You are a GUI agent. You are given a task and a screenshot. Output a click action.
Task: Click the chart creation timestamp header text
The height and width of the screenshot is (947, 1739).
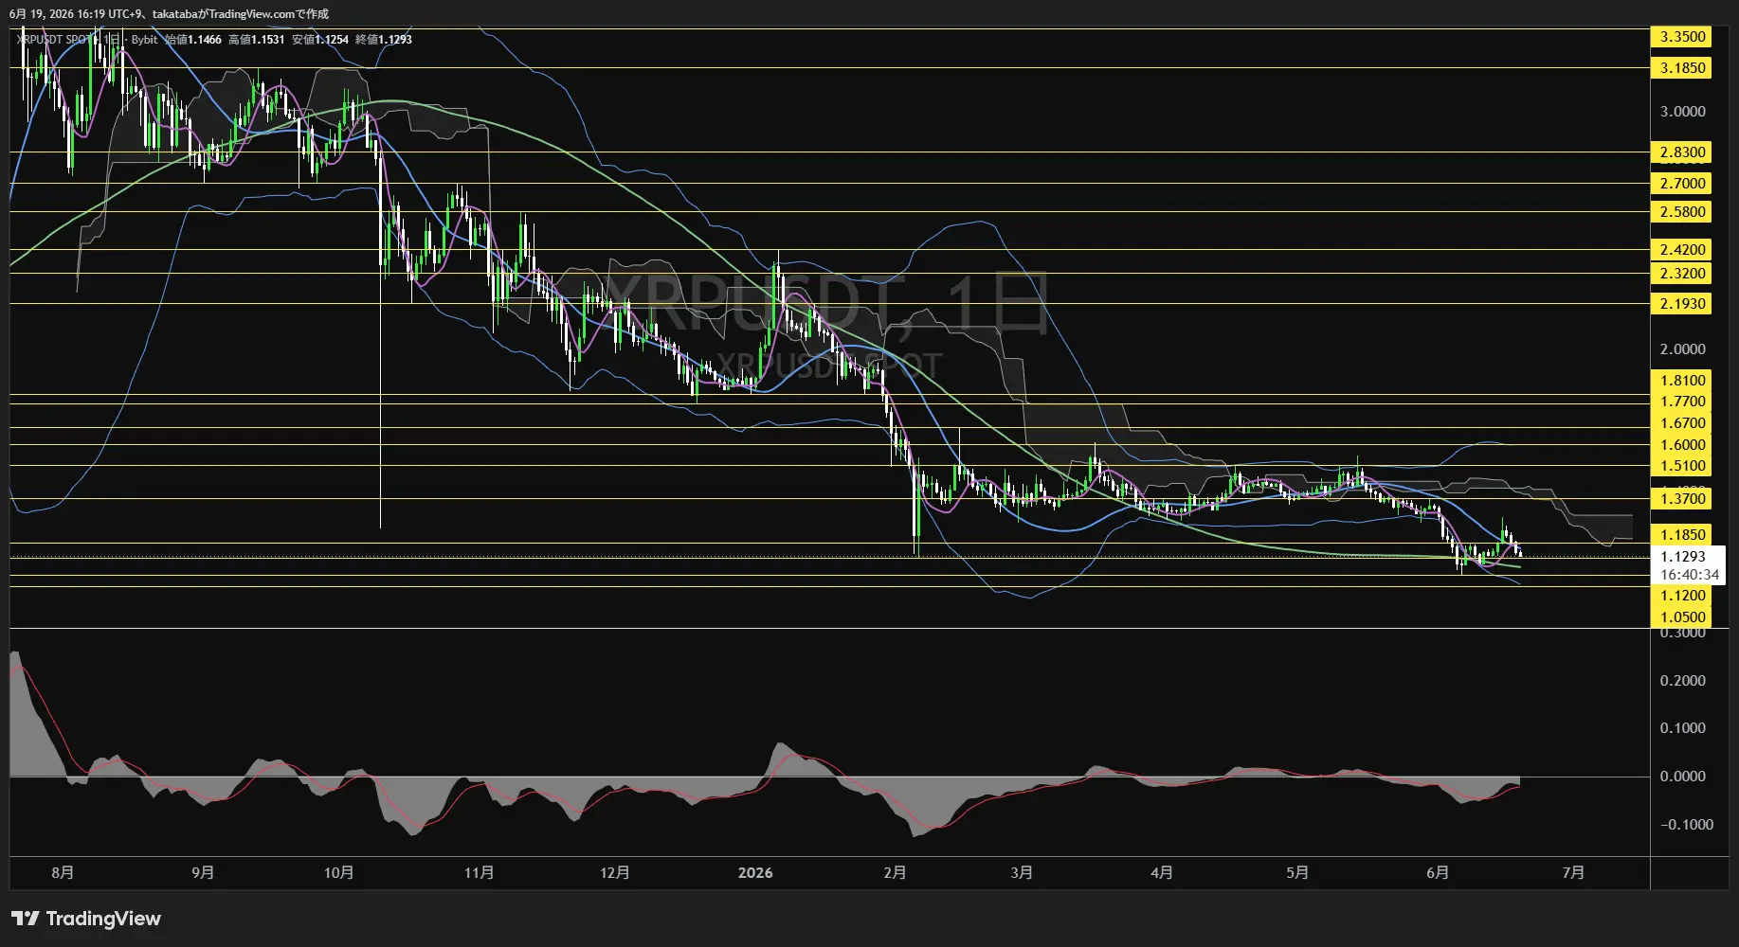tap(169, 14)
